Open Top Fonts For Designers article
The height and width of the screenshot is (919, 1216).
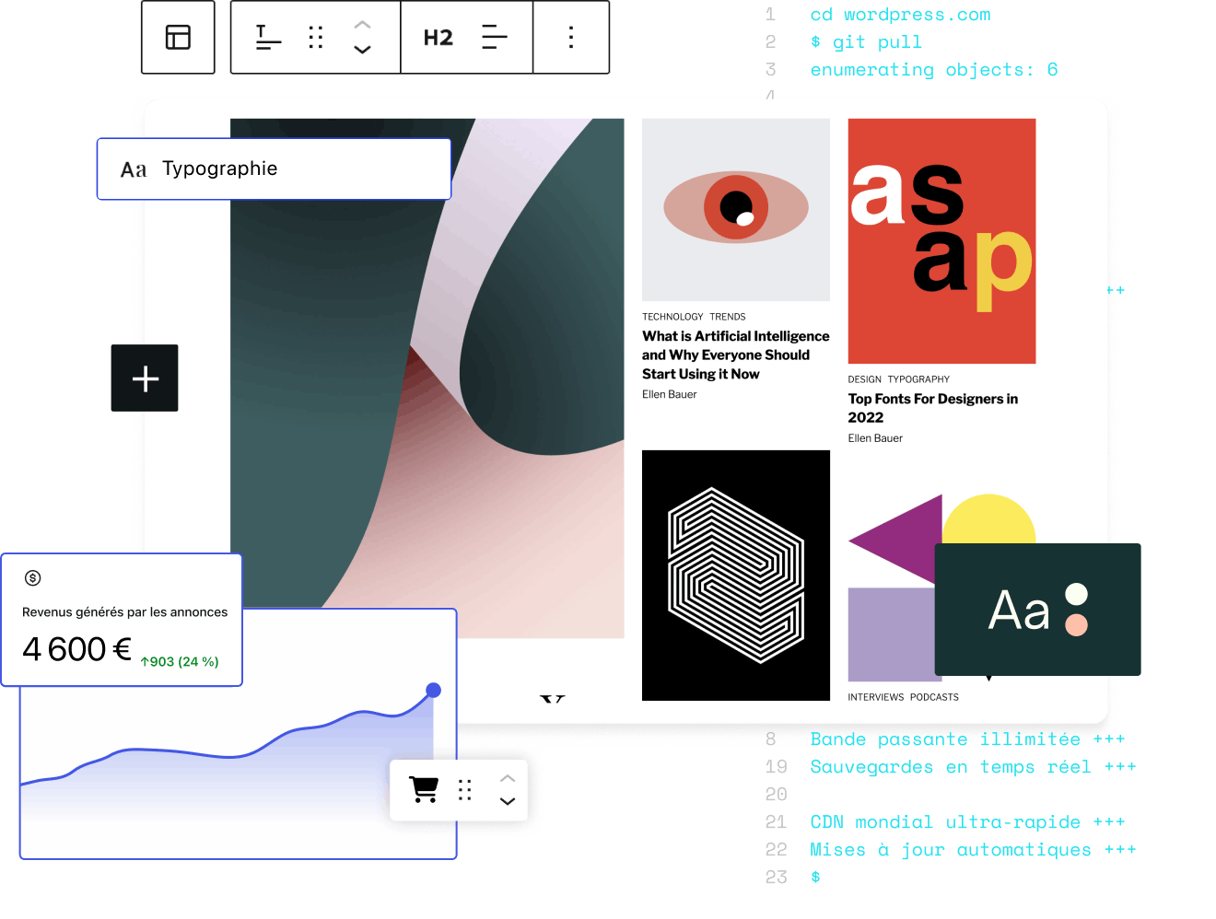pyautogui.click(x=932, y=407)
